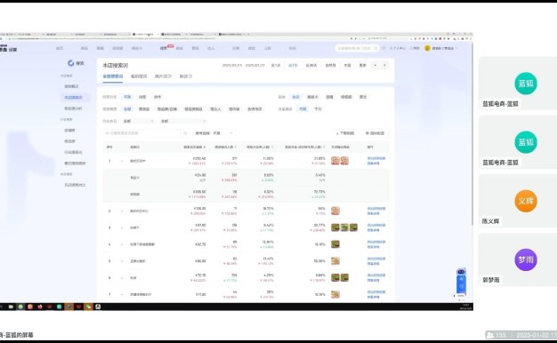Image resolution: width=557 pixels, height=343 pixels.
Task: Expand row 7 keyword toggle
Action: [122, 294]
